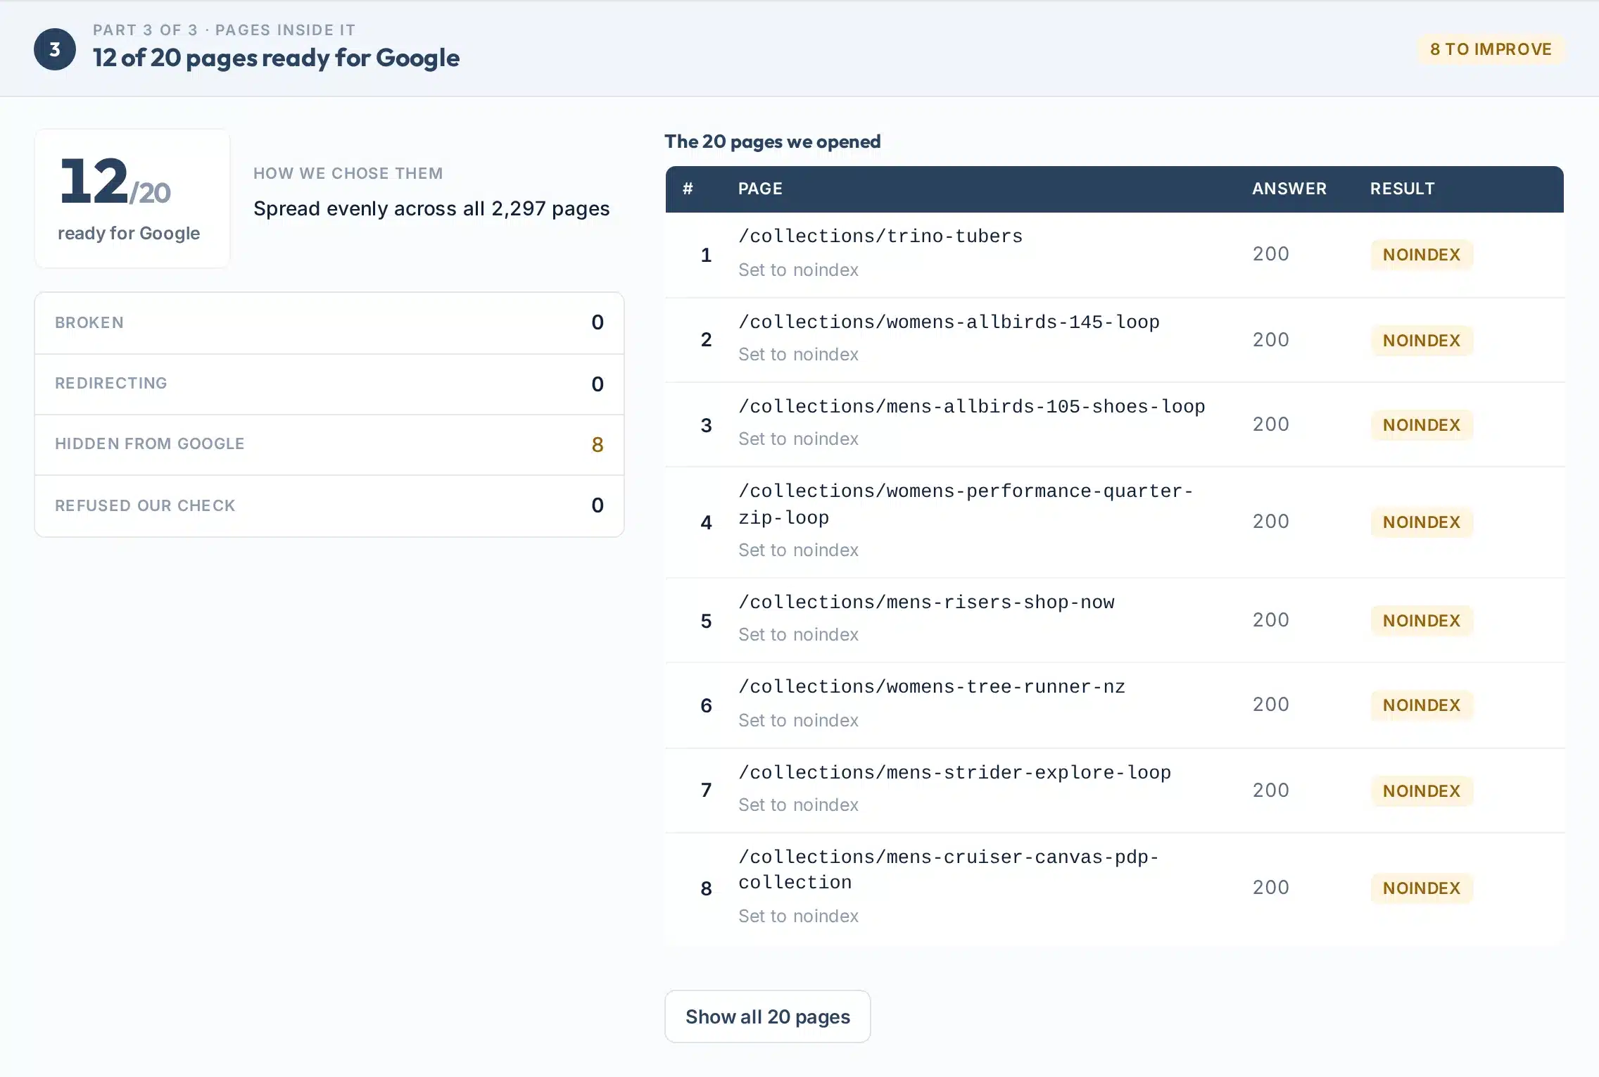Screen dimensions: 1599x1077
Task: Click the # column header
Action: (688, 189)
